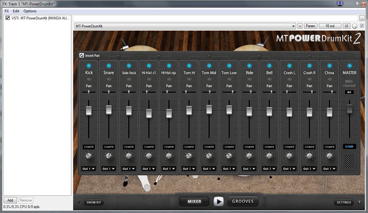Open the Crash R Out 1 dropdown

coord(309,169)
